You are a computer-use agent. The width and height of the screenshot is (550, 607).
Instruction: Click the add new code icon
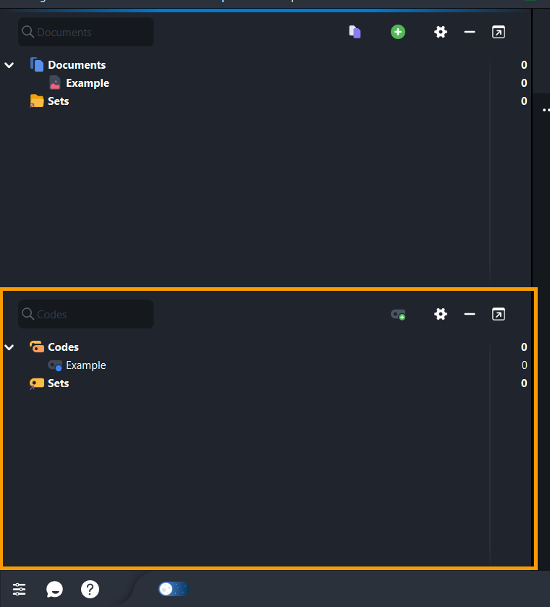point(398,314)
